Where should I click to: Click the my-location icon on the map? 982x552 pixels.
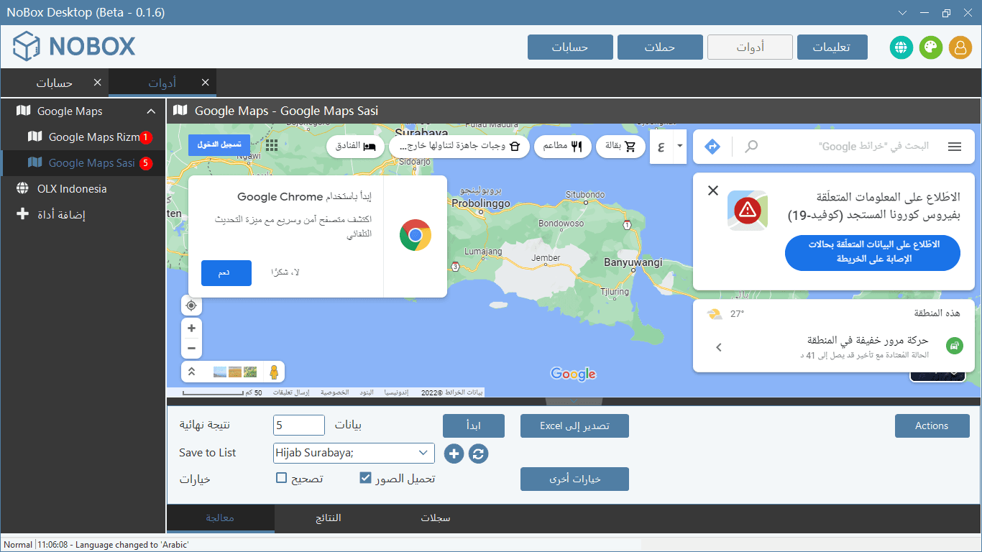pos(191,305)
